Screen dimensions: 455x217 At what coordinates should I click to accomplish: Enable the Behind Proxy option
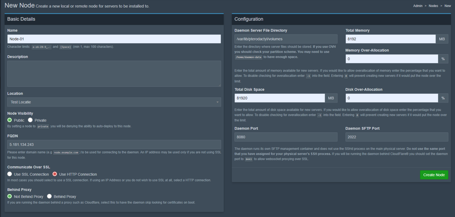tap(49, 196)
